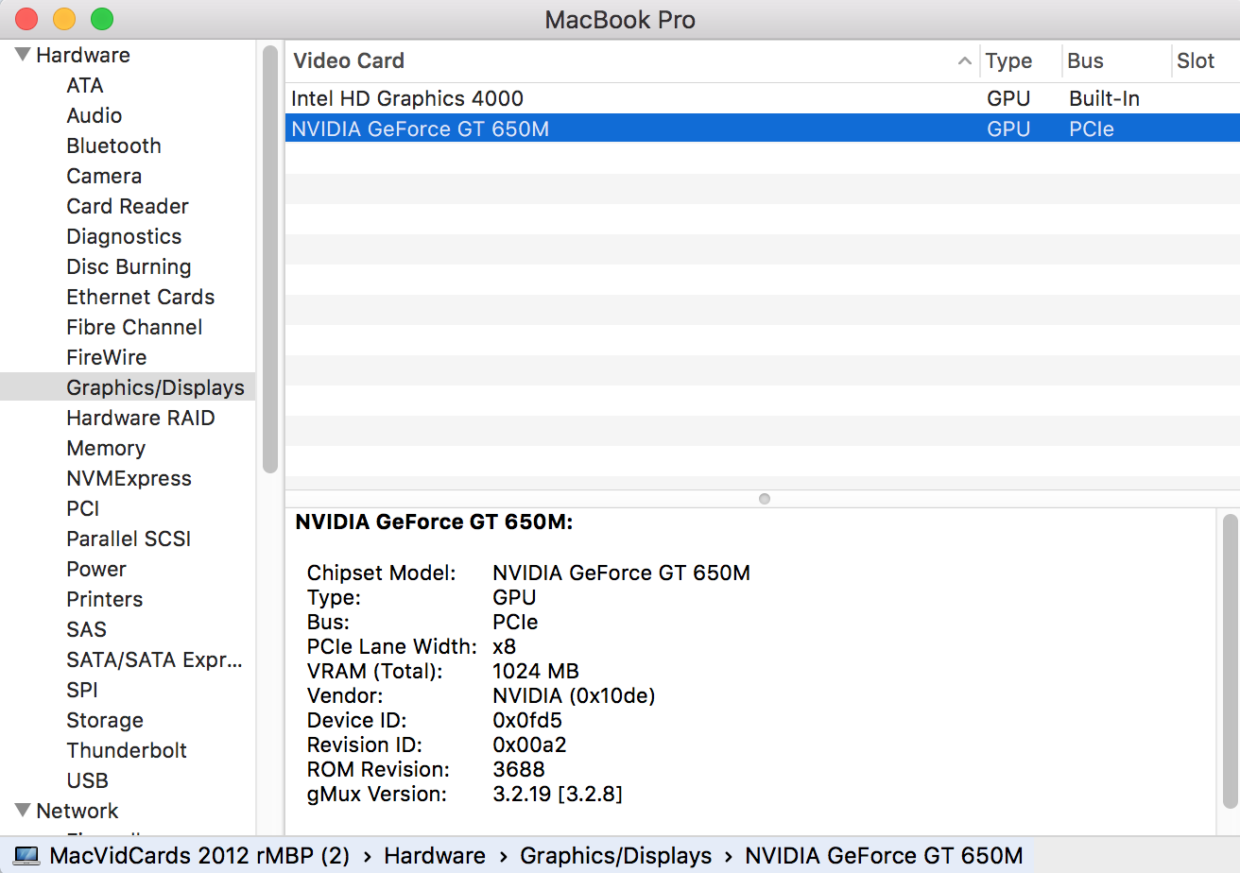This screenshot has height=873, width=1240.
Task: Close the MacBook Pro window
Action: pos(26,18)
